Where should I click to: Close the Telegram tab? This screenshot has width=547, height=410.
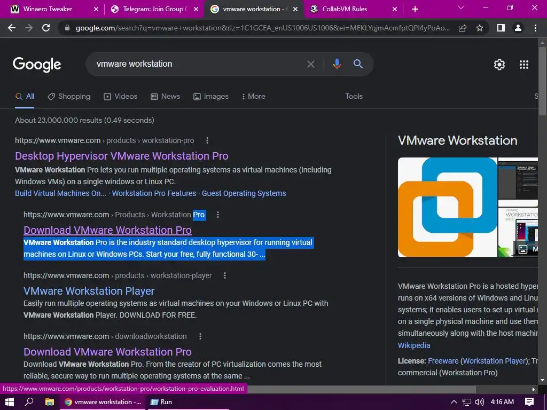196,9
